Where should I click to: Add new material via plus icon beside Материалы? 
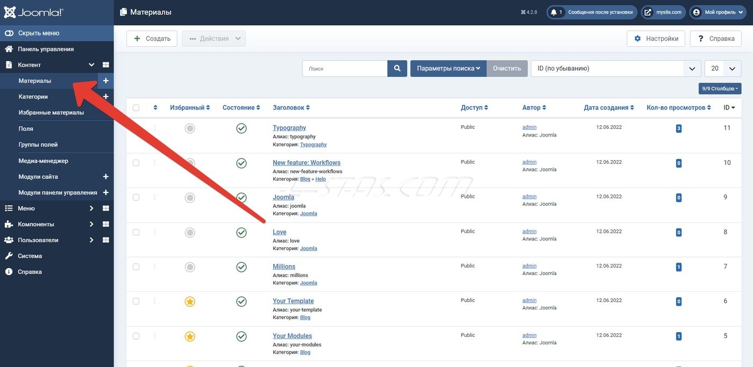point(106,81)
